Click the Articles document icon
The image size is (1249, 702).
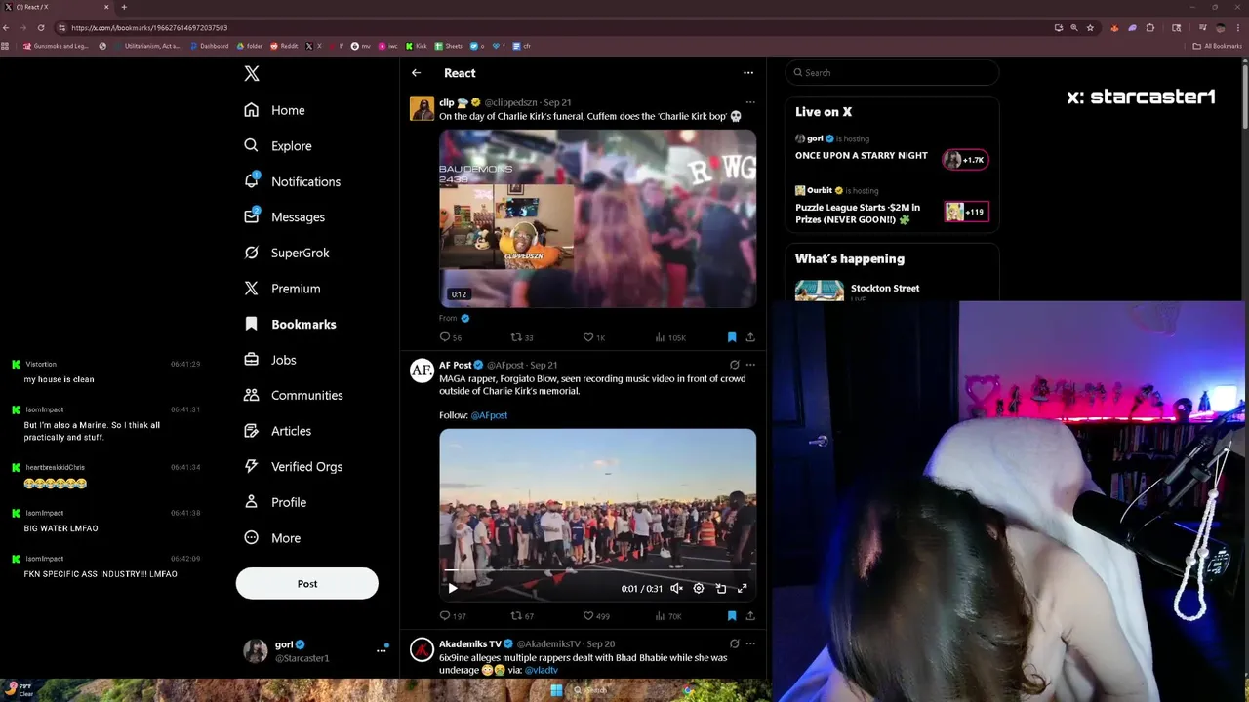tap(252, 431)
